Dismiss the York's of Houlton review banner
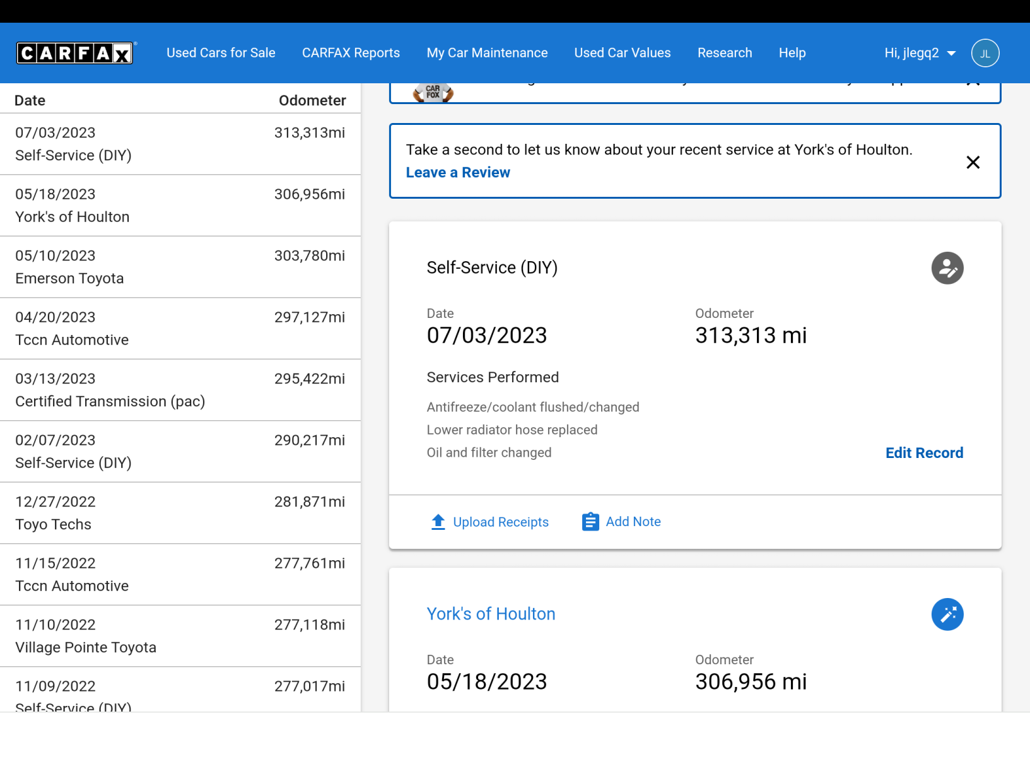1030x757 pixels. (973, 162)
